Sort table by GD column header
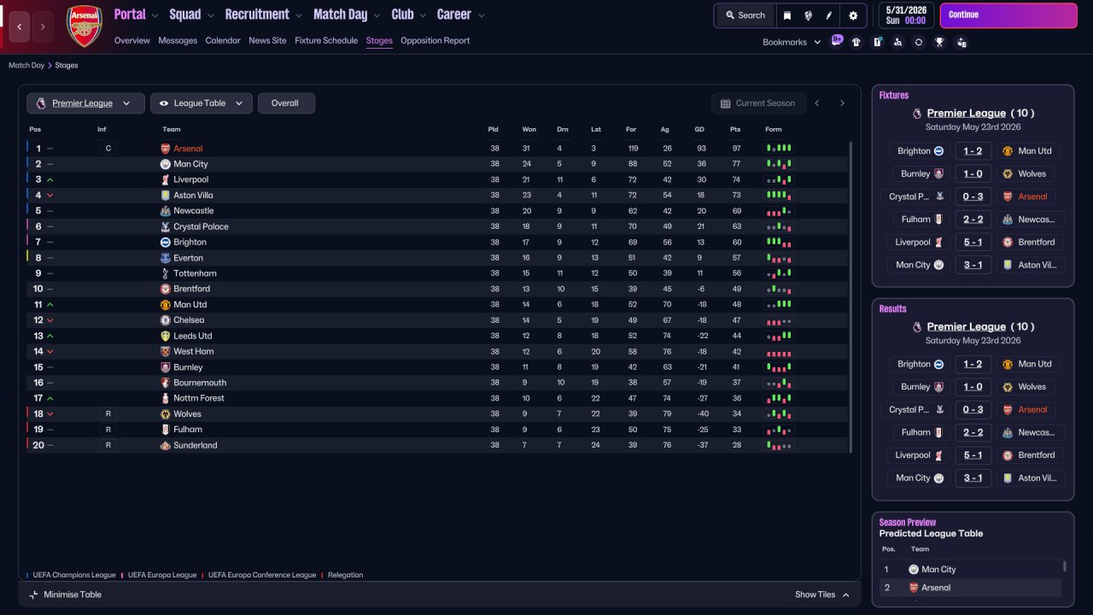1093x615 pixels. tap(699, 130)
